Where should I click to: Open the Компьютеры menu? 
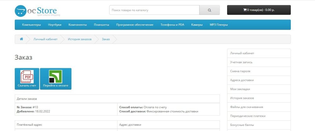point(31,25)
